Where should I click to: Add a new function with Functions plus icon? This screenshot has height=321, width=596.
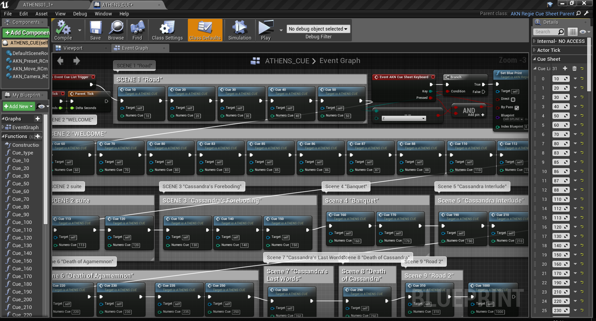pyautogui.click(x=38, y=136)
